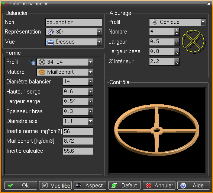Open the Représentation 3D dropdown
Viewport: 213px width, 193px height.
[74, 32]
